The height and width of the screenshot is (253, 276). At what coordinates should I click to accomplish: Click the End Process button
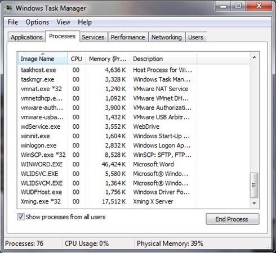tap(232, 219)
